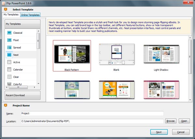Click the Calendar list label
The height and width of the screenshot is (139, 195).
[18, 69]
